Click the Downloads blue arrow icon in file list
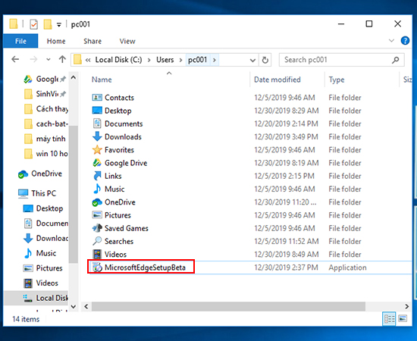The image size is (417, 341). pyautogui.click(x=97, y=136)
